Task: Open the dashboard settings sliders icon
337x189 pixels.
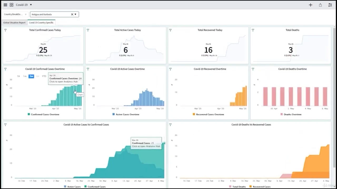Action: (330, 5)
